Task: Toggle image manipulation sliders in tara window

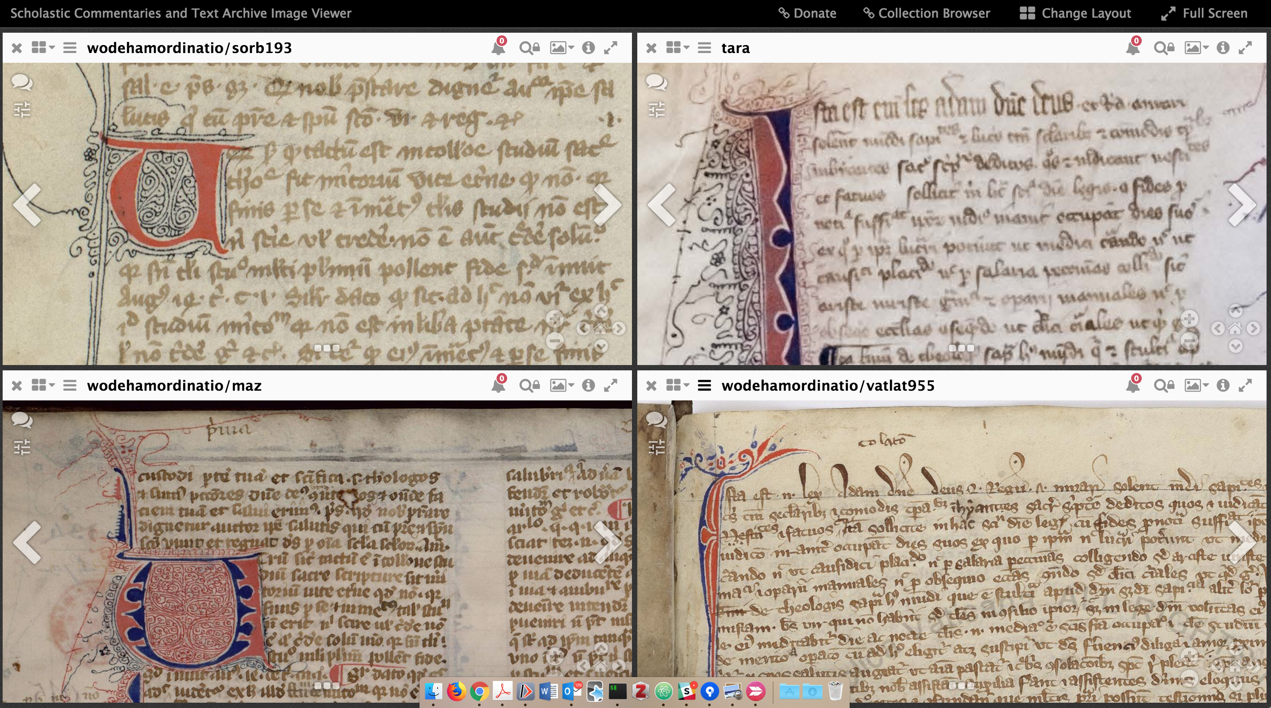Action: (657, 109)
